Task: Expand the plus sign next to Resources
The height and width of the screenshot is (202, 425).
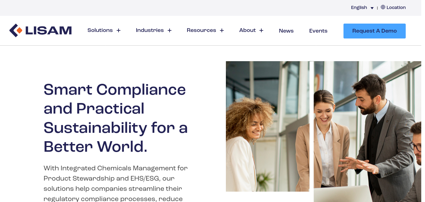Action: (222, 30)
